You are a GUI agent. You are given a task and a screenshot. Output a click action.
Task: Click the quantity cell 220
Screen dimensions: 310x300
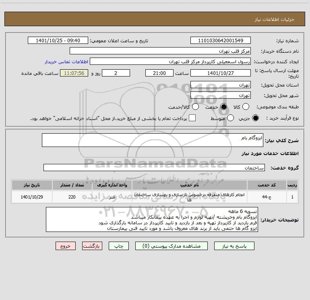point(72,197)
